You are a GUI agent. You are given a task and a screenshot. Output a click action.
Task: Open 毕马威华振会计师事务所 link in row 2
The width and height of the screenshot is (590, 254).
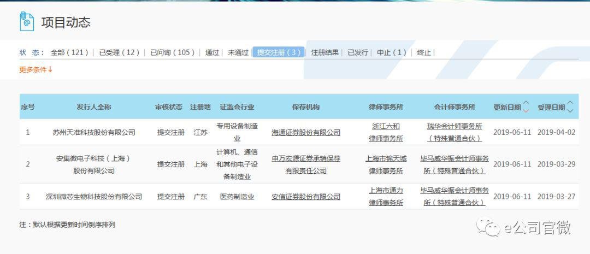[x=455, y=164]
